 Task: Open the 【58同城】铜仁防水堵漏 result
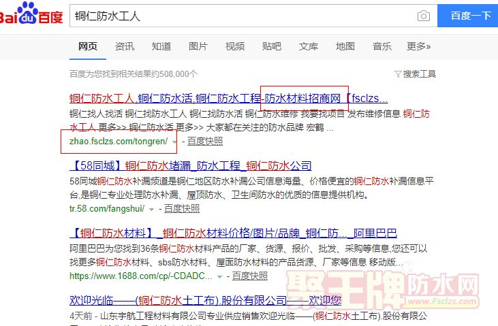(190, 165)
